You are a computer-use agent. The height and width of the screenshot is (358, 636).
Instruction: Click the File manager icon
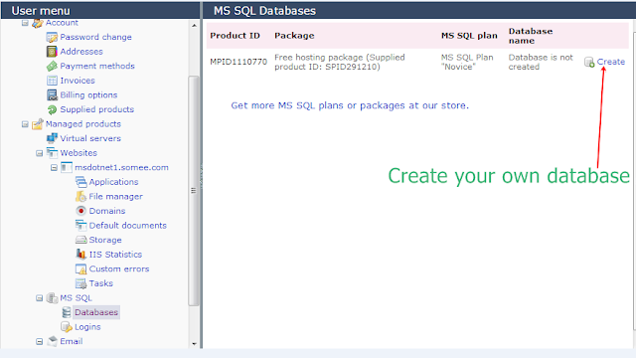[81, 197]
